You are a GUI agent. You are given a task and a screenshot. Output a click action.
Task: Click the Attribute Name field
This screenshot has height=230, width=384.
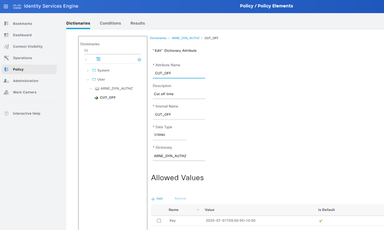coord(179,73)
